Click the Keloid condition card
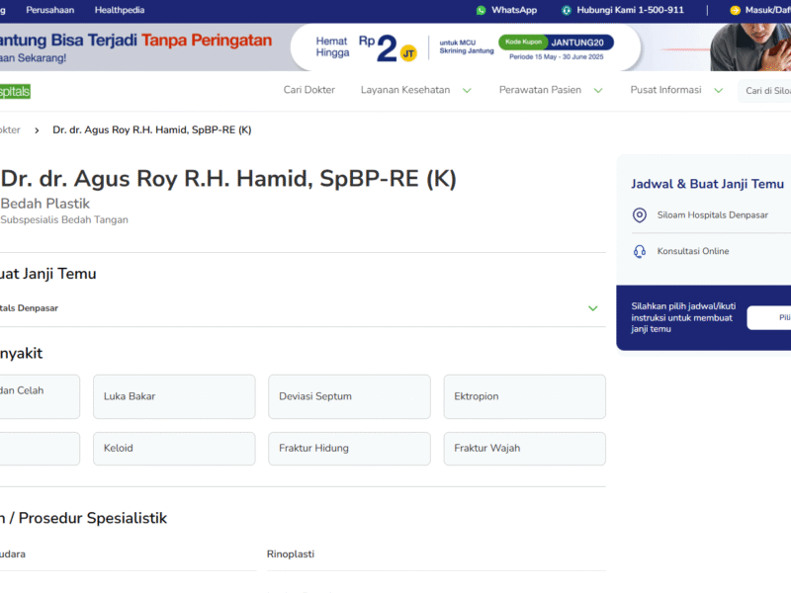Viewport: 791px width, 593px height. (174, 449)
